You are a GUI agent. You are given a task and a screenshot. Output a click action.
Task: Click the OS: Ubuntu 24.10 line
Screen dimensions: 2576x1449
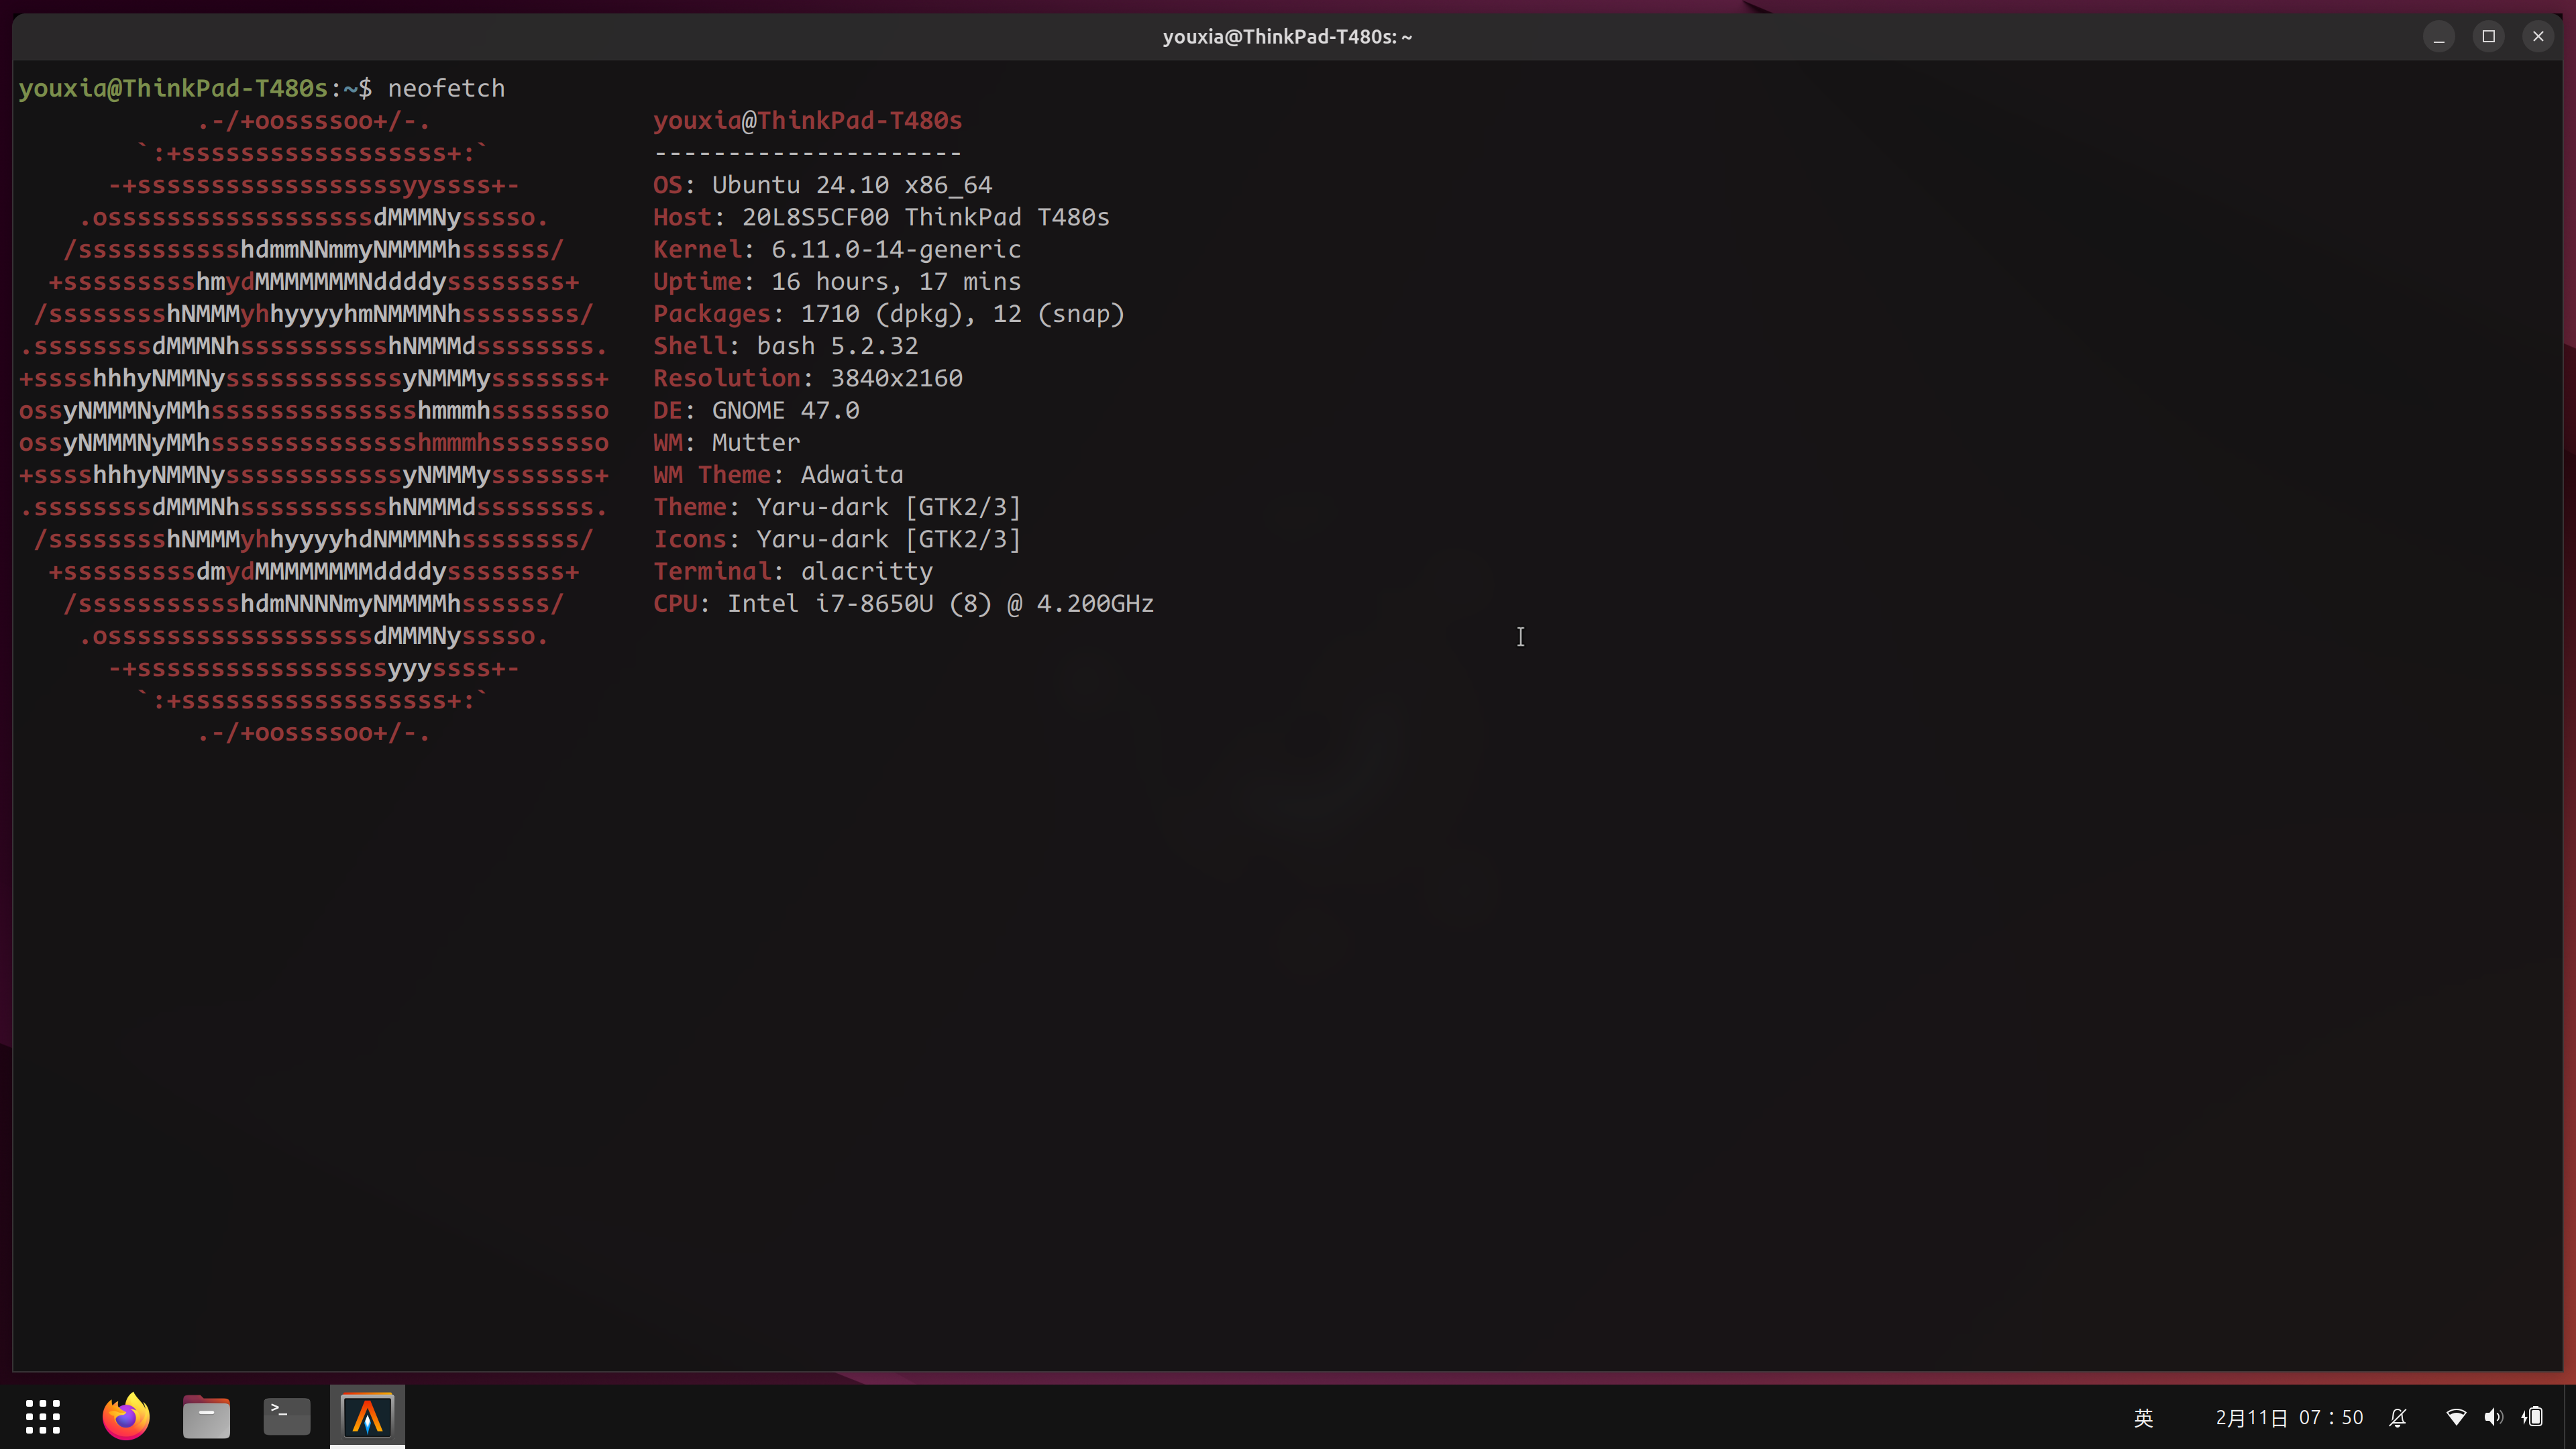(822, 185)
